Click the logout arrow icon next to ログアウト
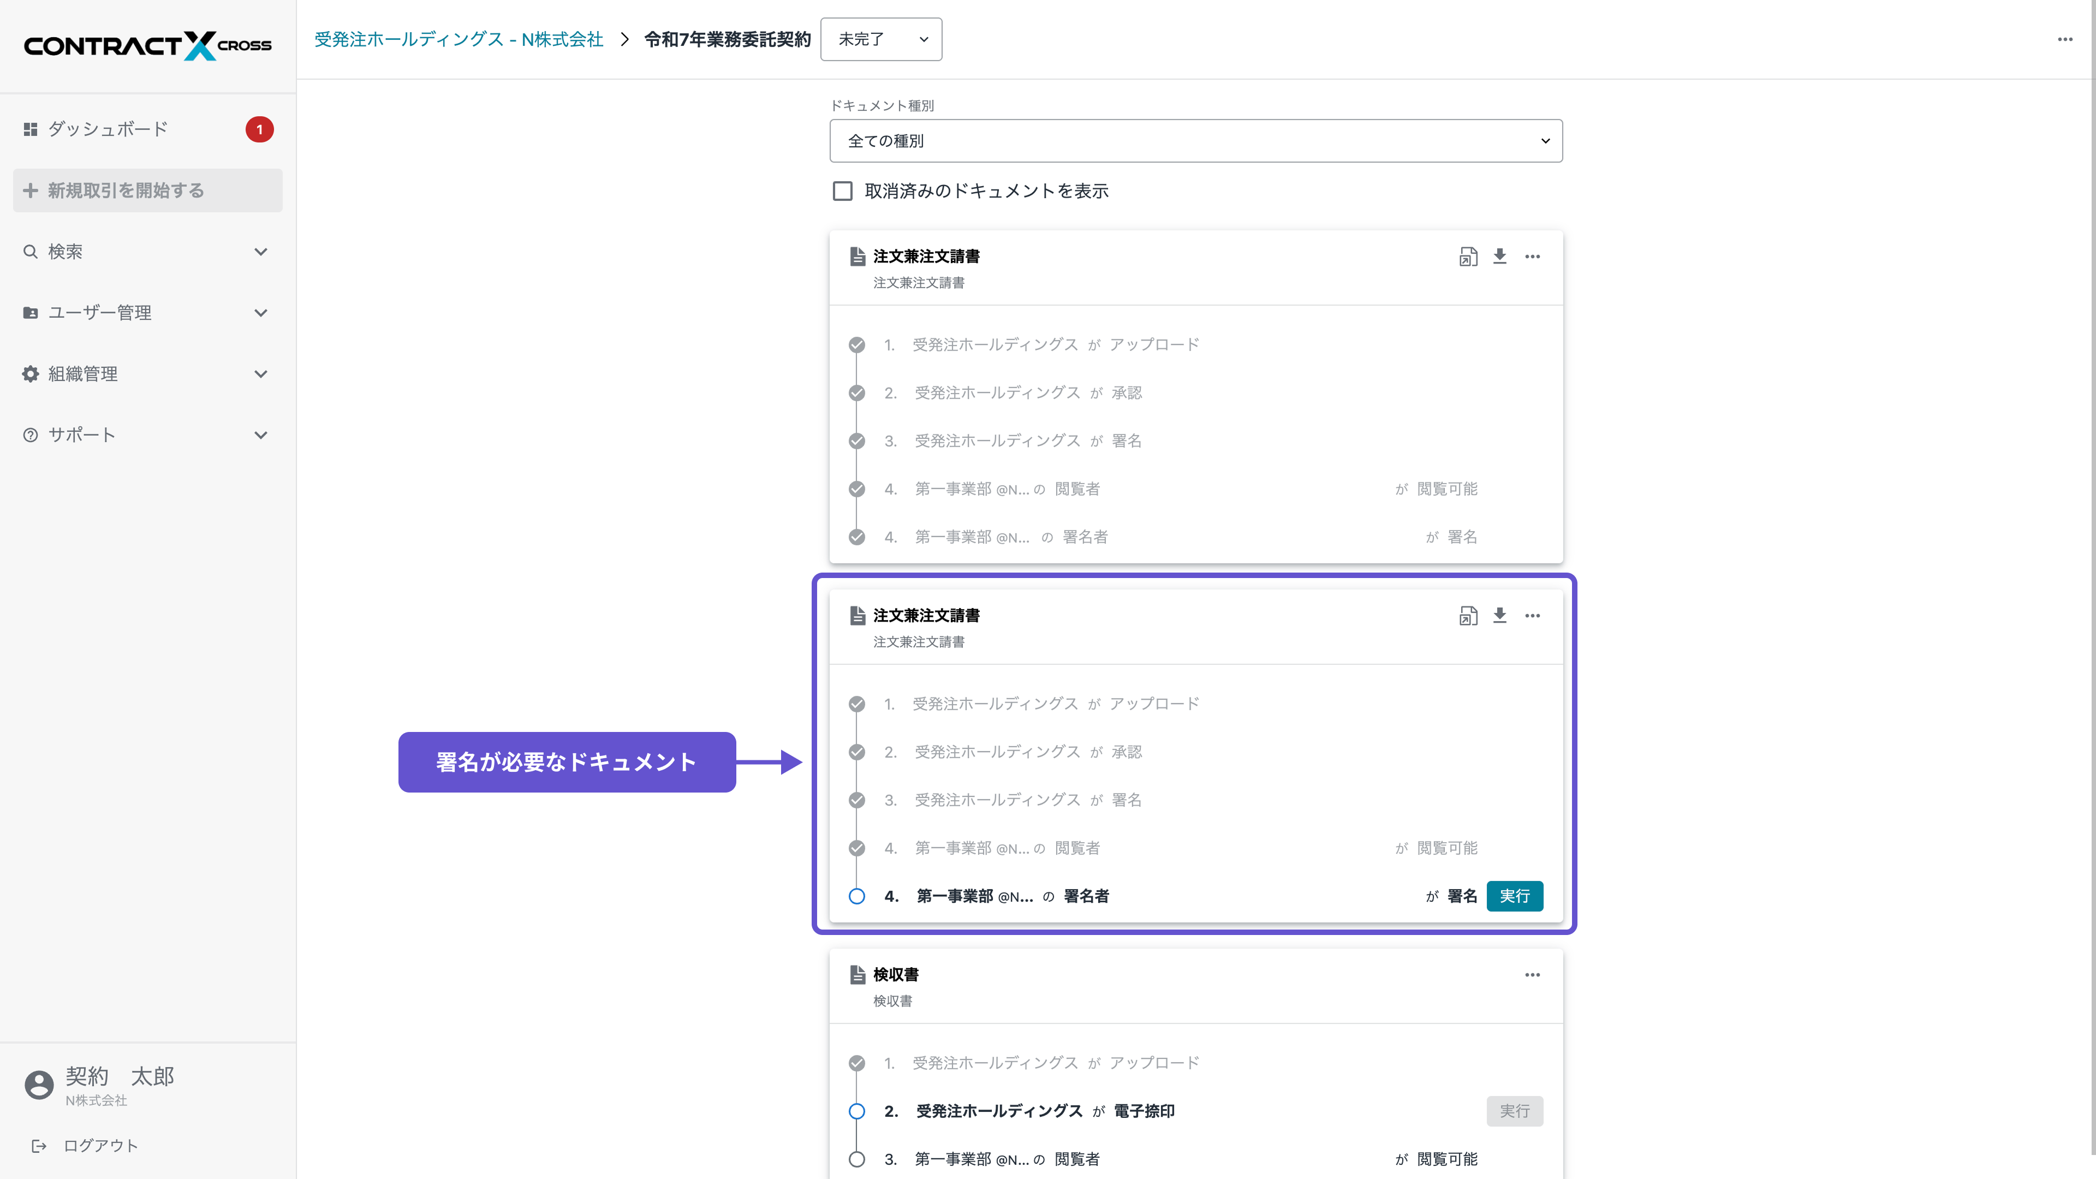Screen dimensions: 2096x1179 [x=39, y=1146]
